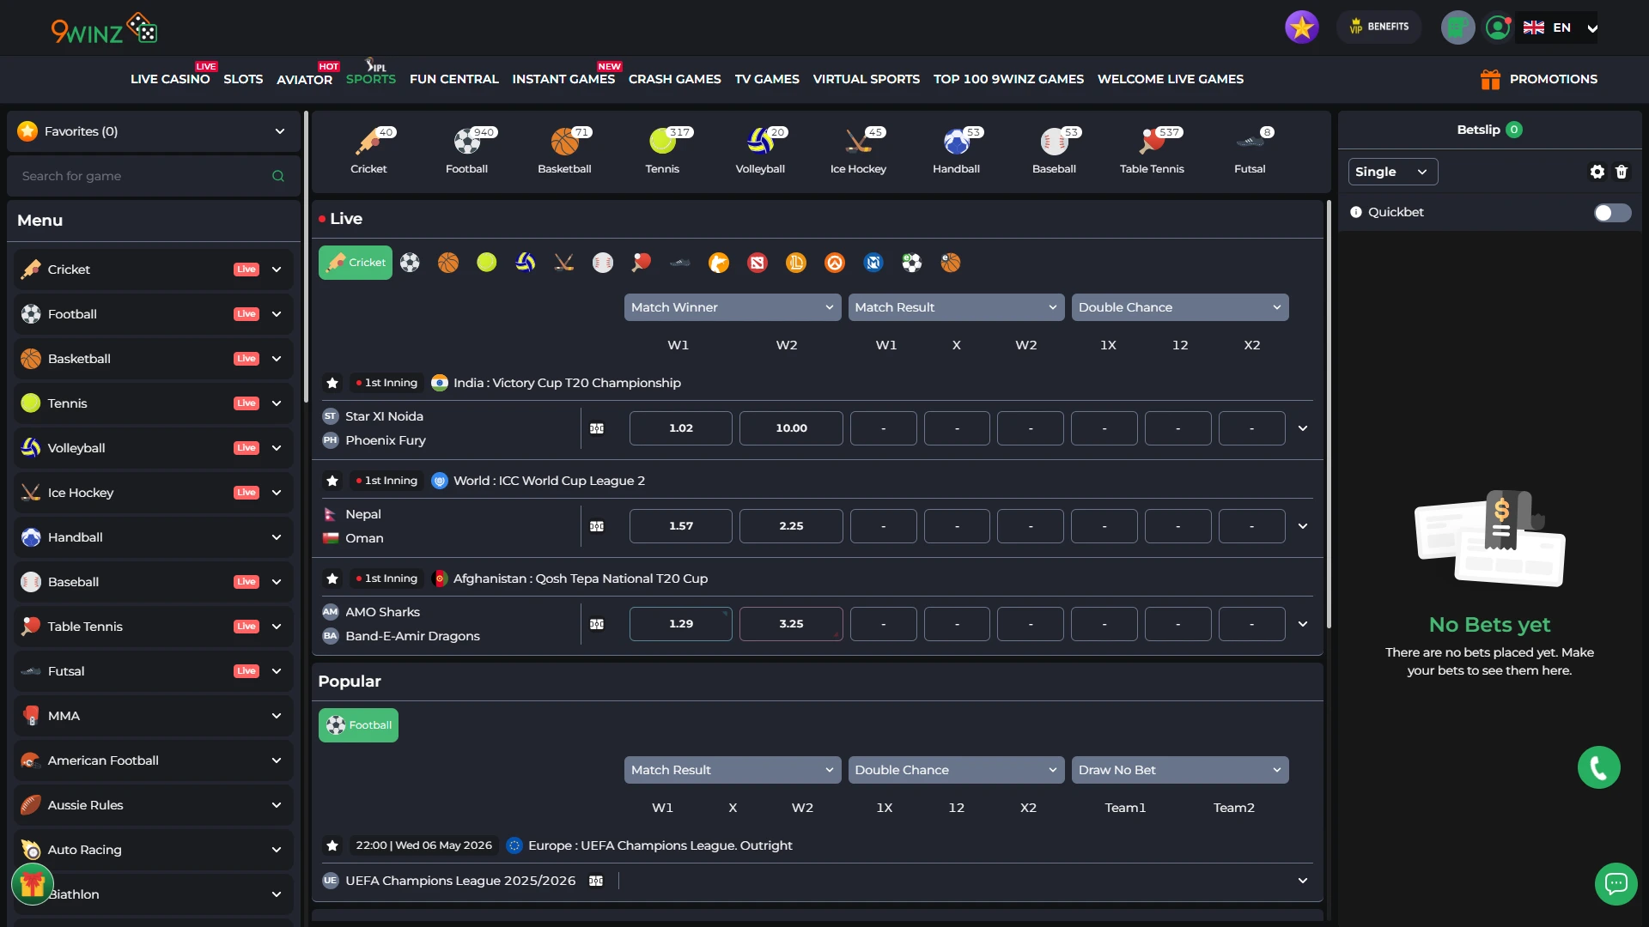Image resolution: width=1649 pixels, height=927 pixels.
Task: Expand Cricket in the sidebar menu
Action: pos(155,270)
